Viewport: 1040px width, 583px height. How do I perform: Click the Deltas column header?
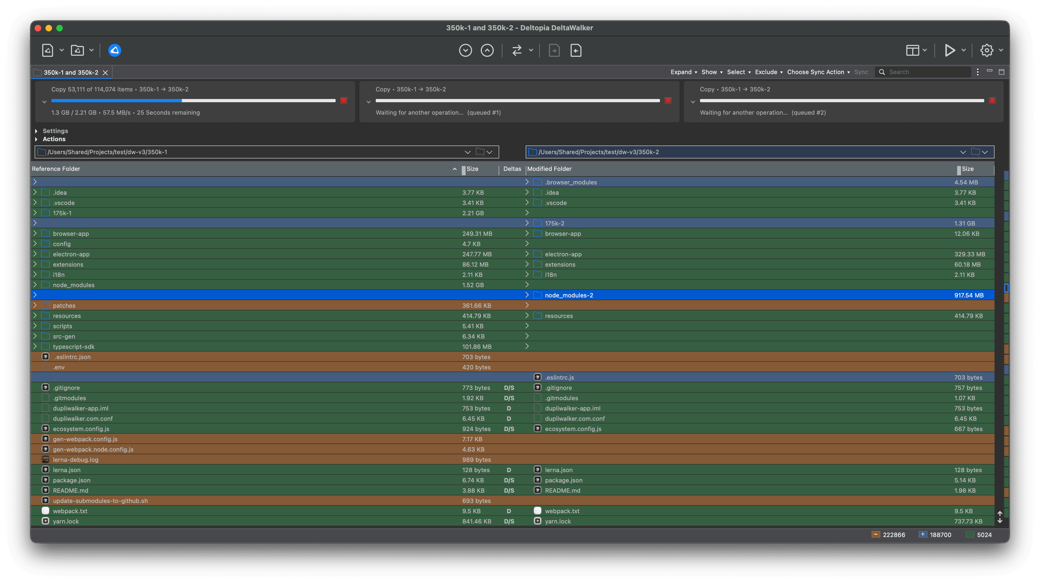click(x=512, y=169)
